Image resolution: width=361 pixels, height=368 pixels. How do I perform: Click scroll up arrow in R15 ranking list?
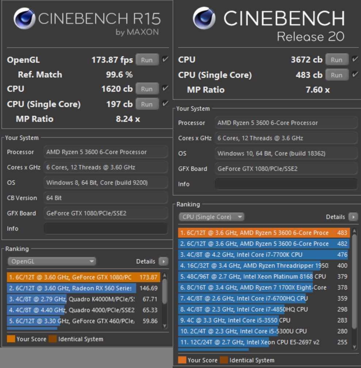(165, 275)
